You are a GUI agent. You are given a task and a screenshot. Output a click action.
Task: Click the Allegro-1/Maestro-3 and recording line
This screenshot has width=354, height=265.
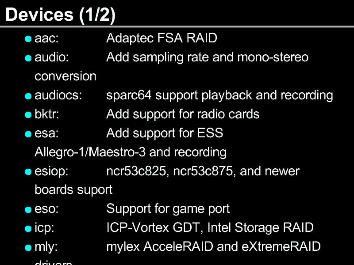point(131,152)
